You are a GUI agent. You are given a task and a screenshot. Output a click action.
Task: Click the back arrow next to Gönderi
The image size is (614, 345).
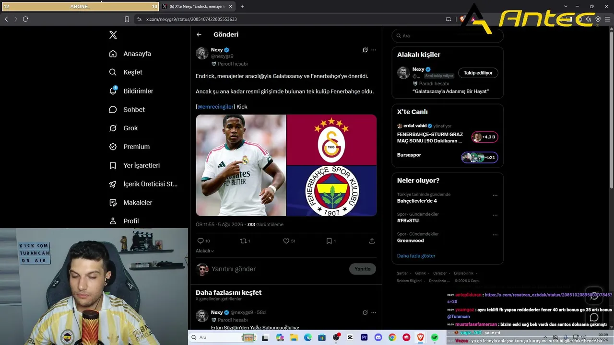[x=199, y=34]
